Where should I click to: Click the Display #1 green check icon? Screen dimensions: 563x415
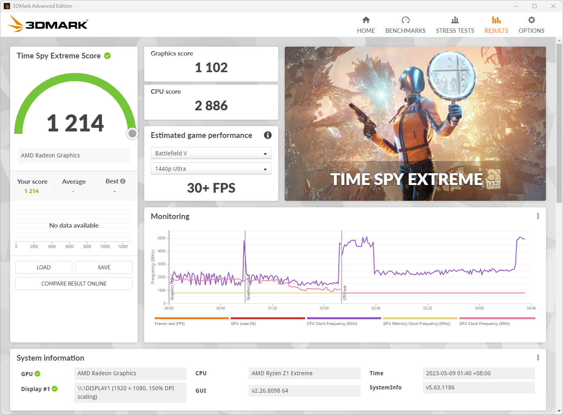click(x=54, y=389)
